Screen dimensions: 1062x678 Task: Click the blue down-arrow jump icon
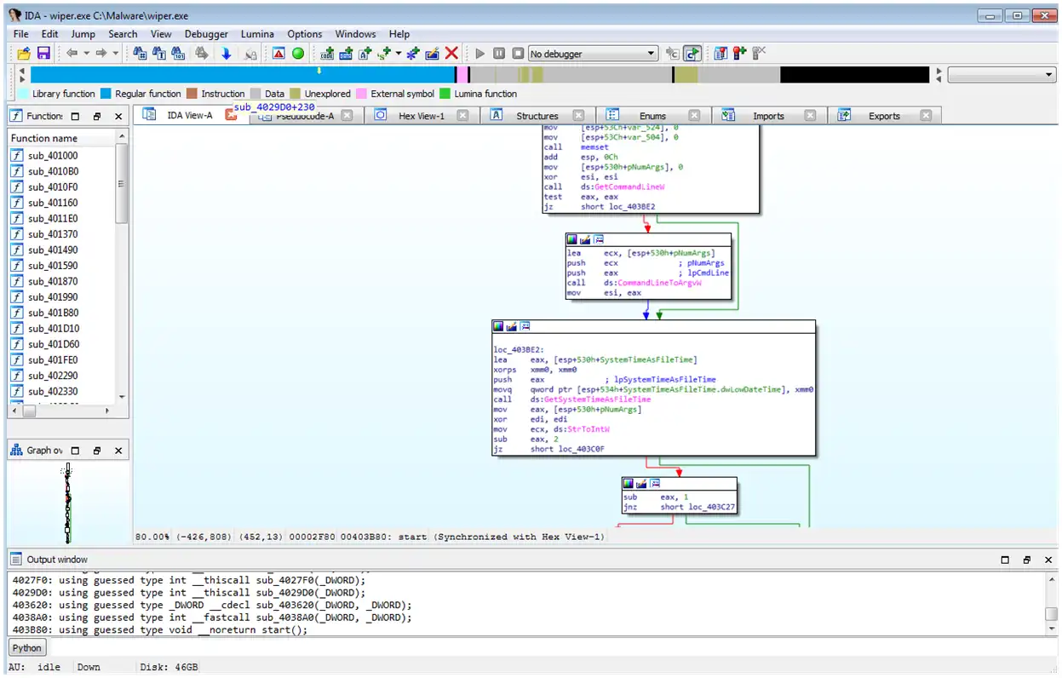click(x=227, y=54)
